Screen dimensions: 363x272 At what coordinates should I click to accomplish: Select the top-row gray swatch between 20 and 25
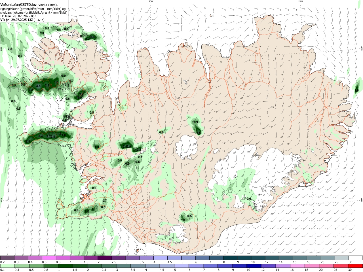point(328,258)
